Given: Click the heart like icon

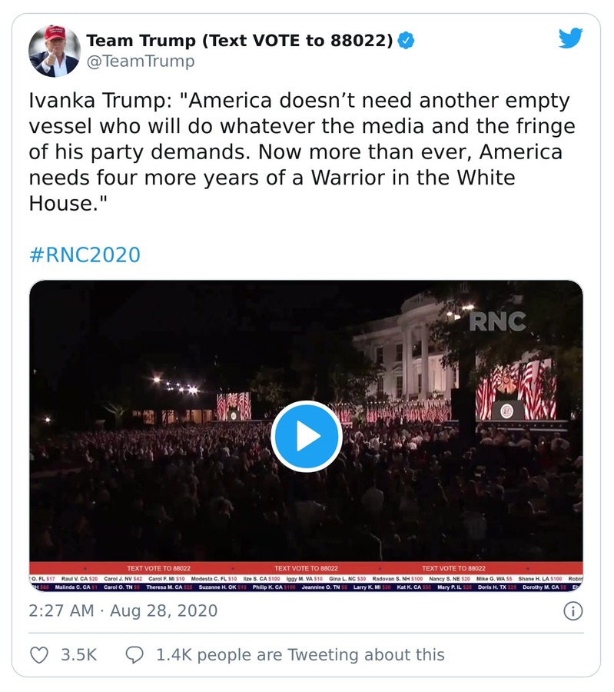Looking at the screenshot, I should coord(38,654).
